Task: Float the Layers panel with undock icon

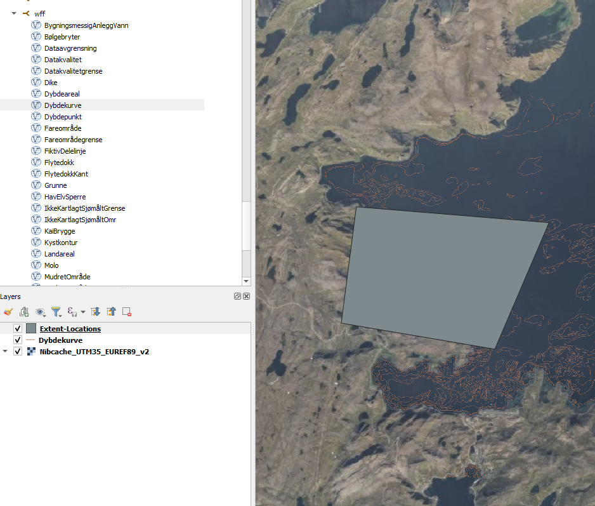Action: coord(237,296)
